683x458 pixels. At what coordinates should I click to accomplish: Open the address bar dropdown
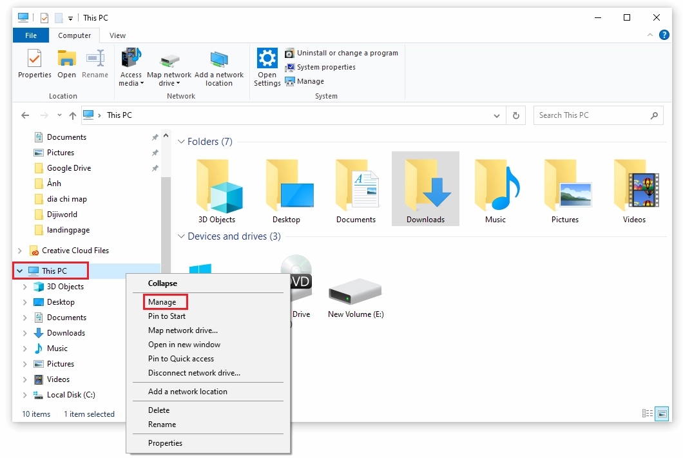[496, 115]
